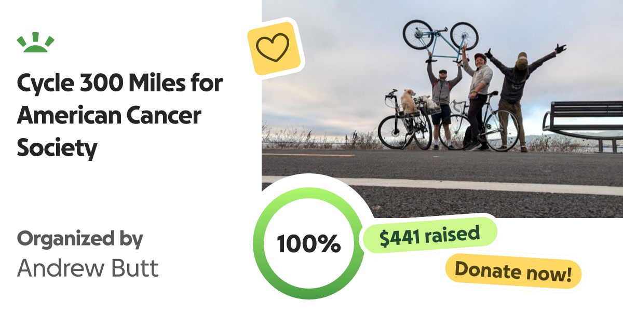Click the green GoFundMe sunburst logo
Image resolution: width=623 pixels, height=327 pixels.
tap(35, 43)
